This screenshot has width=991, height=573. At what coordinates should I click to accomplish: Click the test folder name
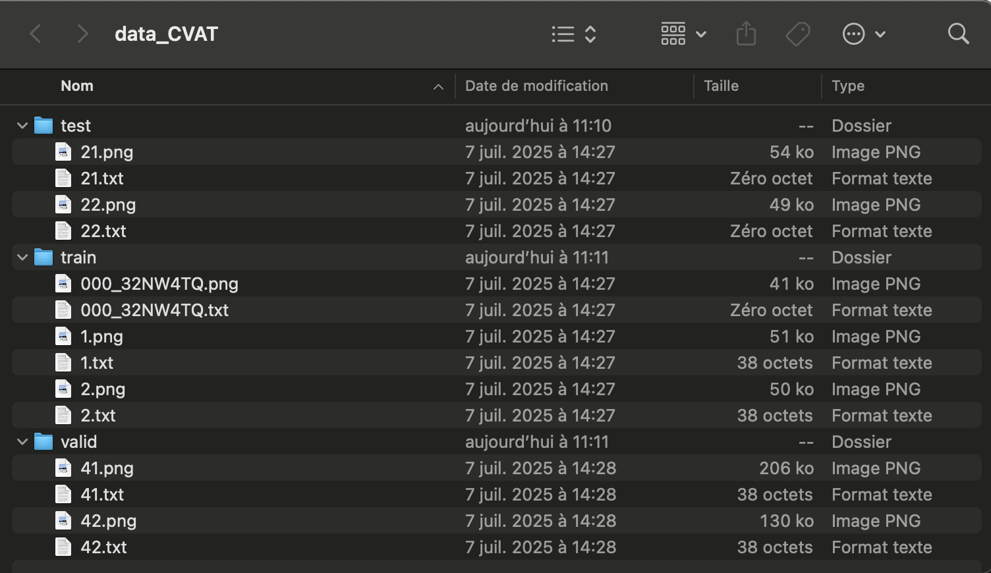click(76, 126)
